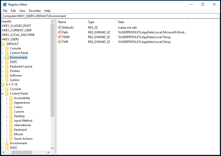Click the Console folder icon under .DEFAULT
The image size is (221, 156).
[7, 48]
